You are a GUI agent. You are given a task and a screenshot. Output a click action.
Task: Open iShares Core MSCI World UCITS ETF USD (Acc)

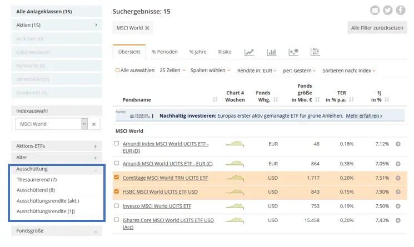pos(168,224)
